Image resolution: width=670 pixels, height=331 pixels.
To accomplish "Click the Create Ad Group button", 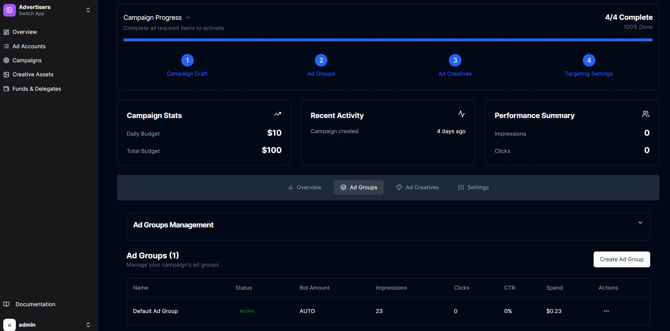I will [x=622, y=259].
